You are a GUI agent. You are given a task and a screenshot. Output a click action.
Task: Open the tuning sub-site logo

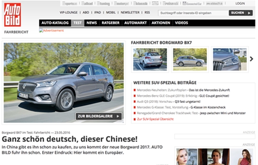(103, 3)
